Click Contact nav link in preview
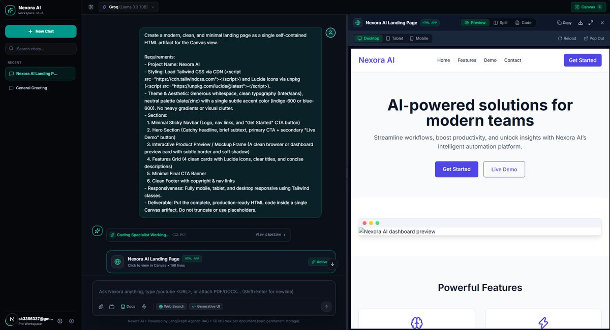 pos(512,60)
